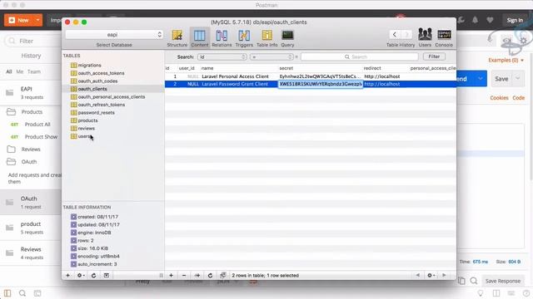Go to the previous page of rows
Screen dimensions: 533x299
click(418, 275)
